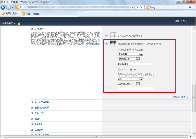Click the 追加の列を表示 link

[181, 97]
